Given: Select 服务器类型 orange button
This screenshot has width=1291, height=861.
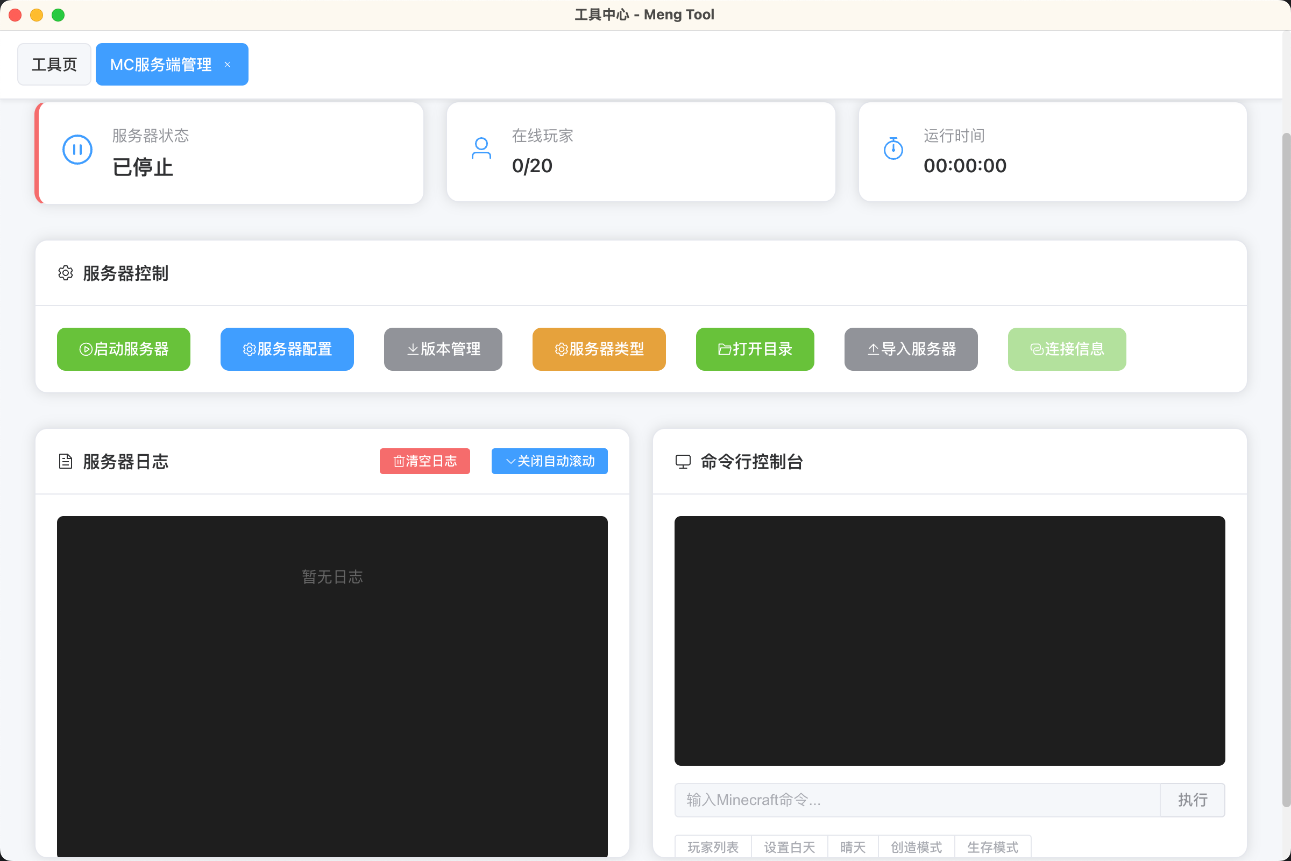Looking at the screenshot, I should pyautogui.click(x=598, y=349).
